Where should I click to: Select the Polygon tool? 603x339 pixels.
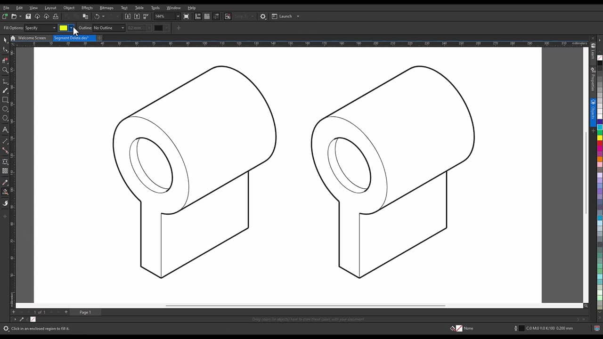5,118
